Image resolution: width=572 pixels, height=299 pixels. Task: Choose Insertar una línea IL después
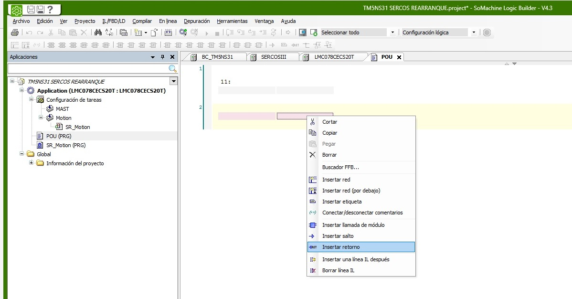tap(361, 259)
